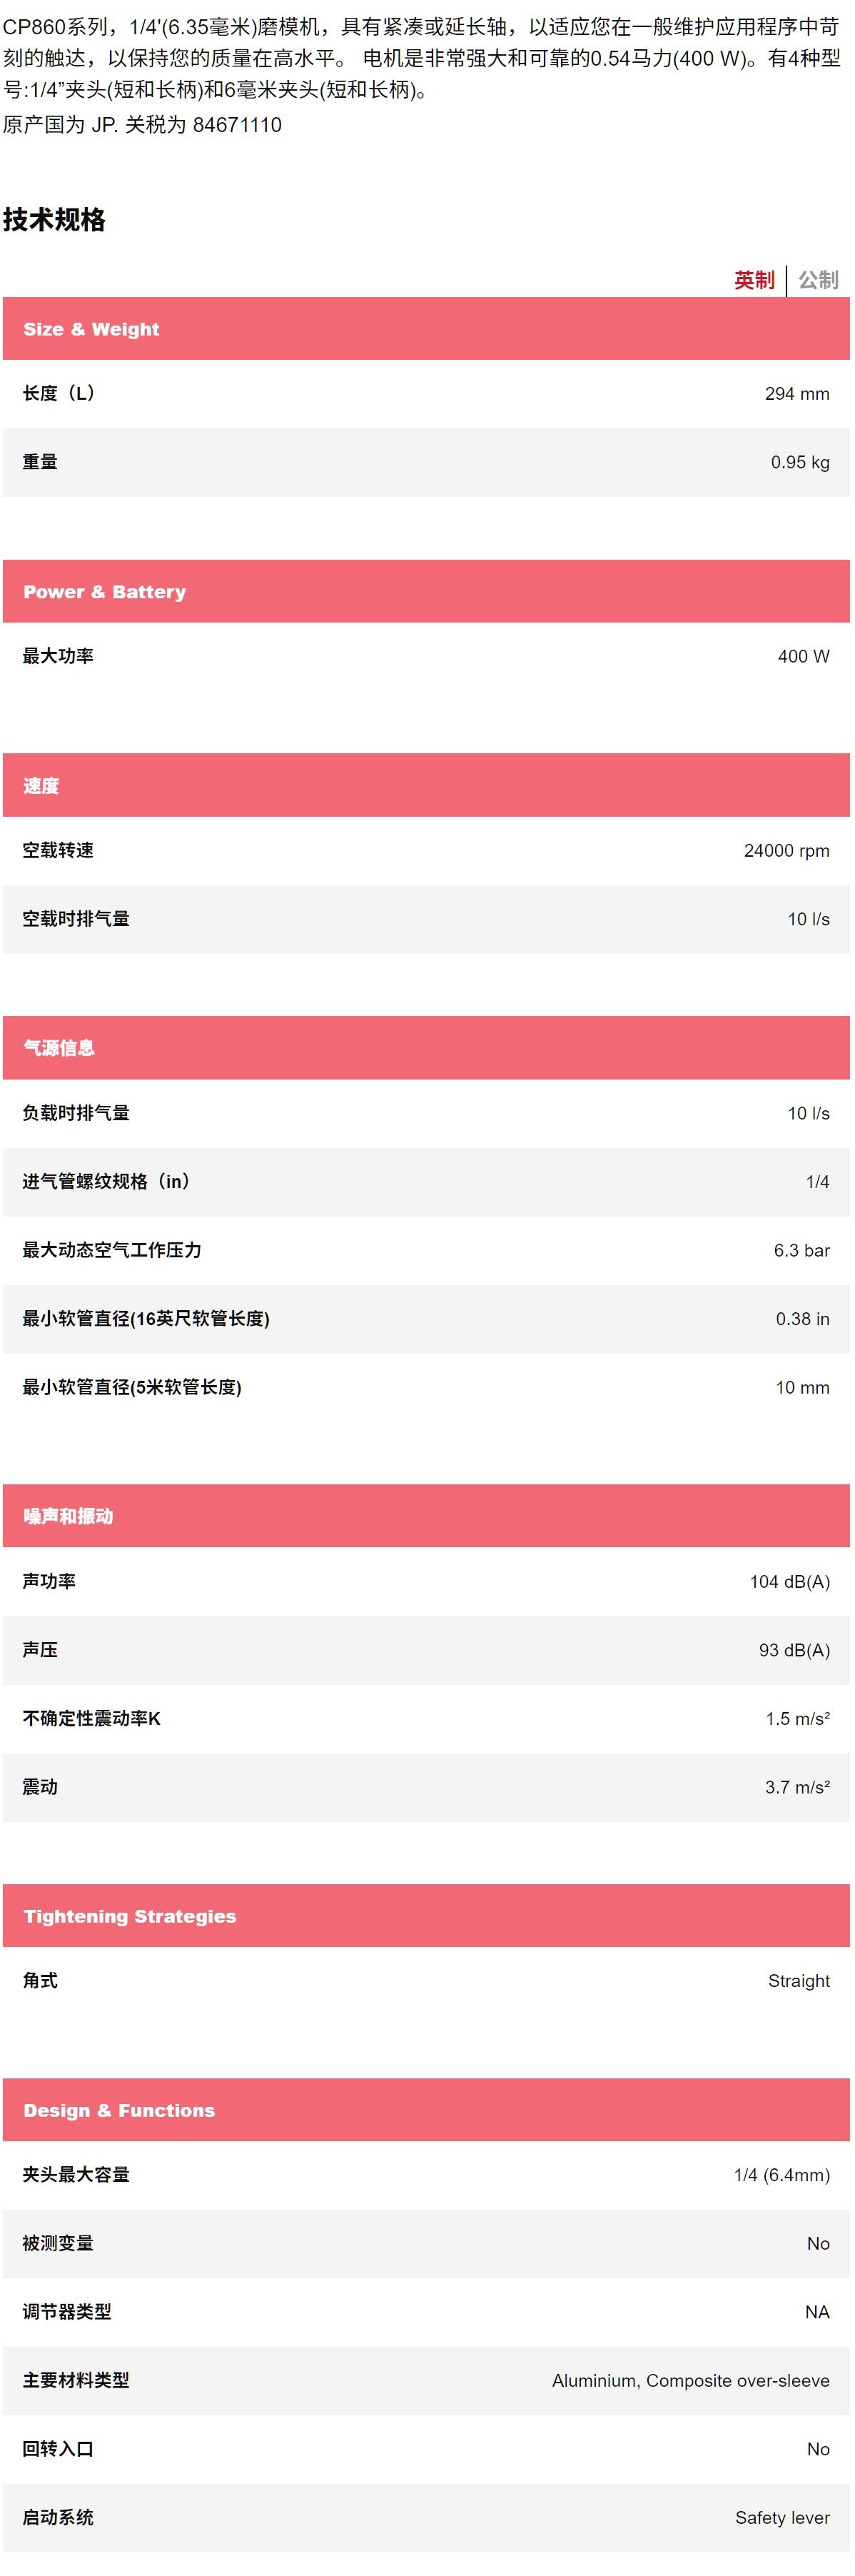Select the 声功率 104 dB(A) row
This screenshot has width=855, height=2576.
[426, 1581]
